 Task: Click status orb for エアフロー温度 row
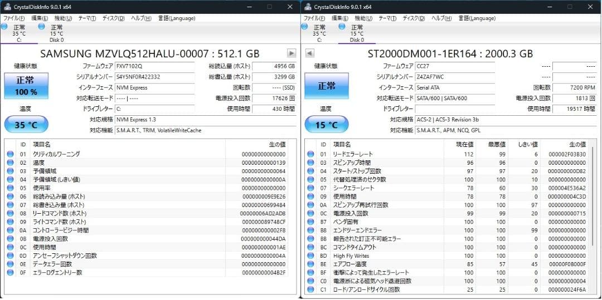point(310,264)
